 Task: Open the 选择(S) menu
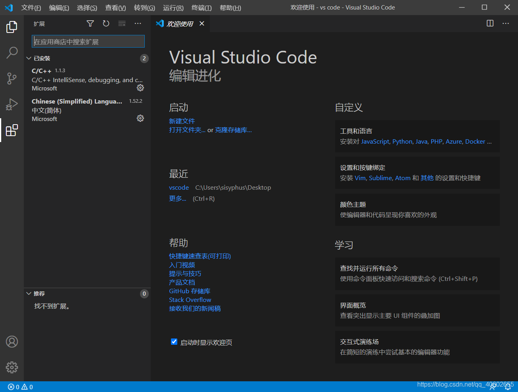[x=87, y=8]
